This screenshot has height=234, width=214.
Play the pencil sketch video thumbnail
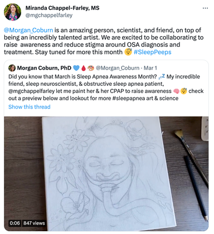tap(106, 174)
